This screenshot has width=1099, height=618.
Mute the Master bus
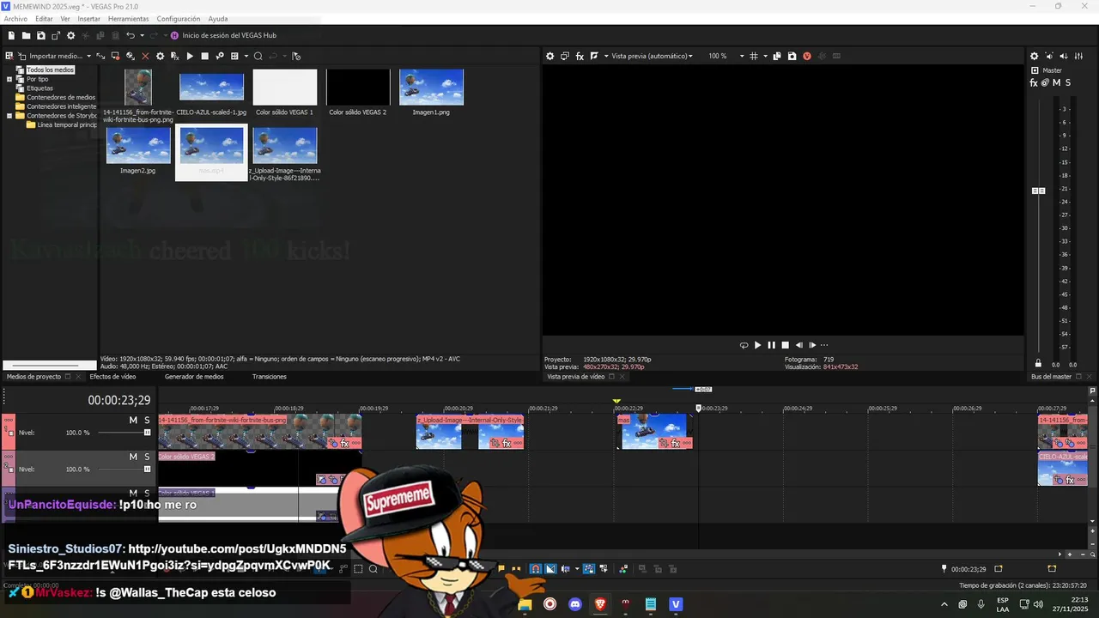(1056, 82)
